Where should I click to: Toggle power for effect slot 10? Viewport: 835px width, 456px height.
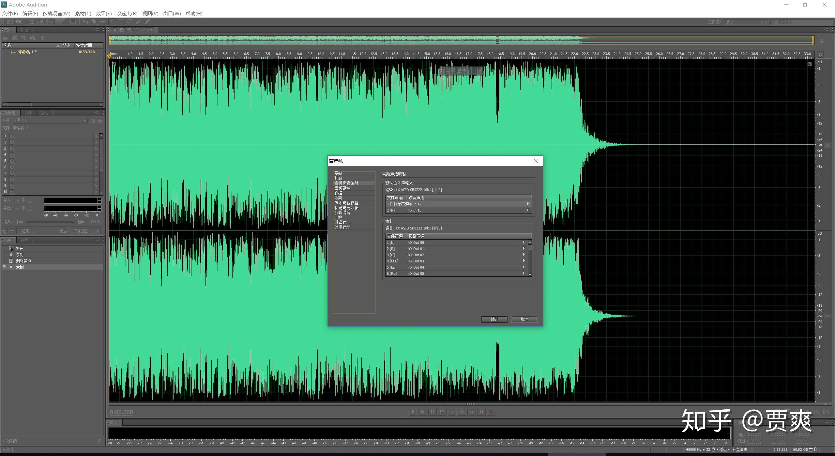click(x=12, y=192)
